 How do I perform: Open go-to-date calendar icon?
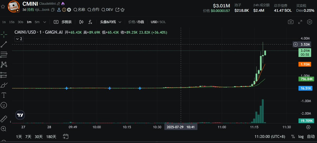coord(66,136)
